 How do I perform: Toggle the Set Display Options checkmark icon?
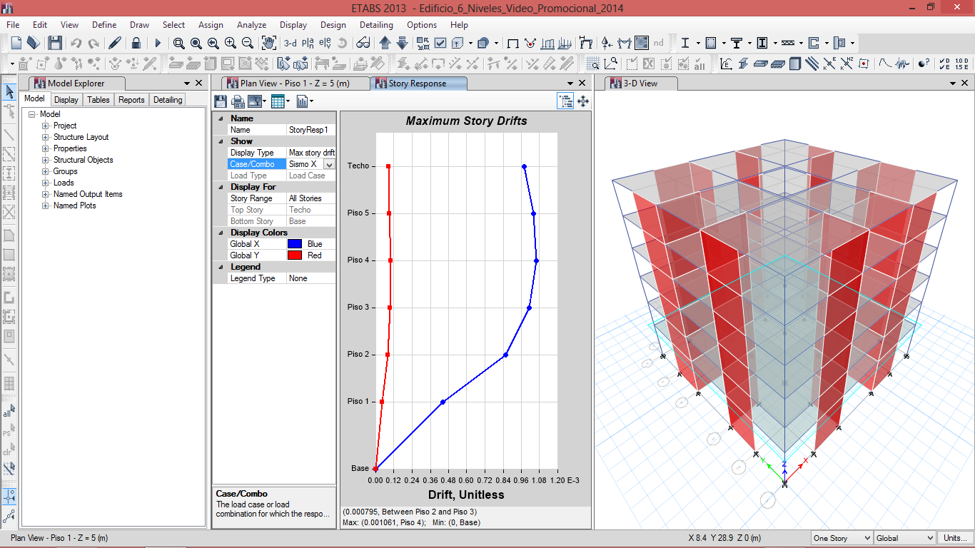[x=440, y=43]
